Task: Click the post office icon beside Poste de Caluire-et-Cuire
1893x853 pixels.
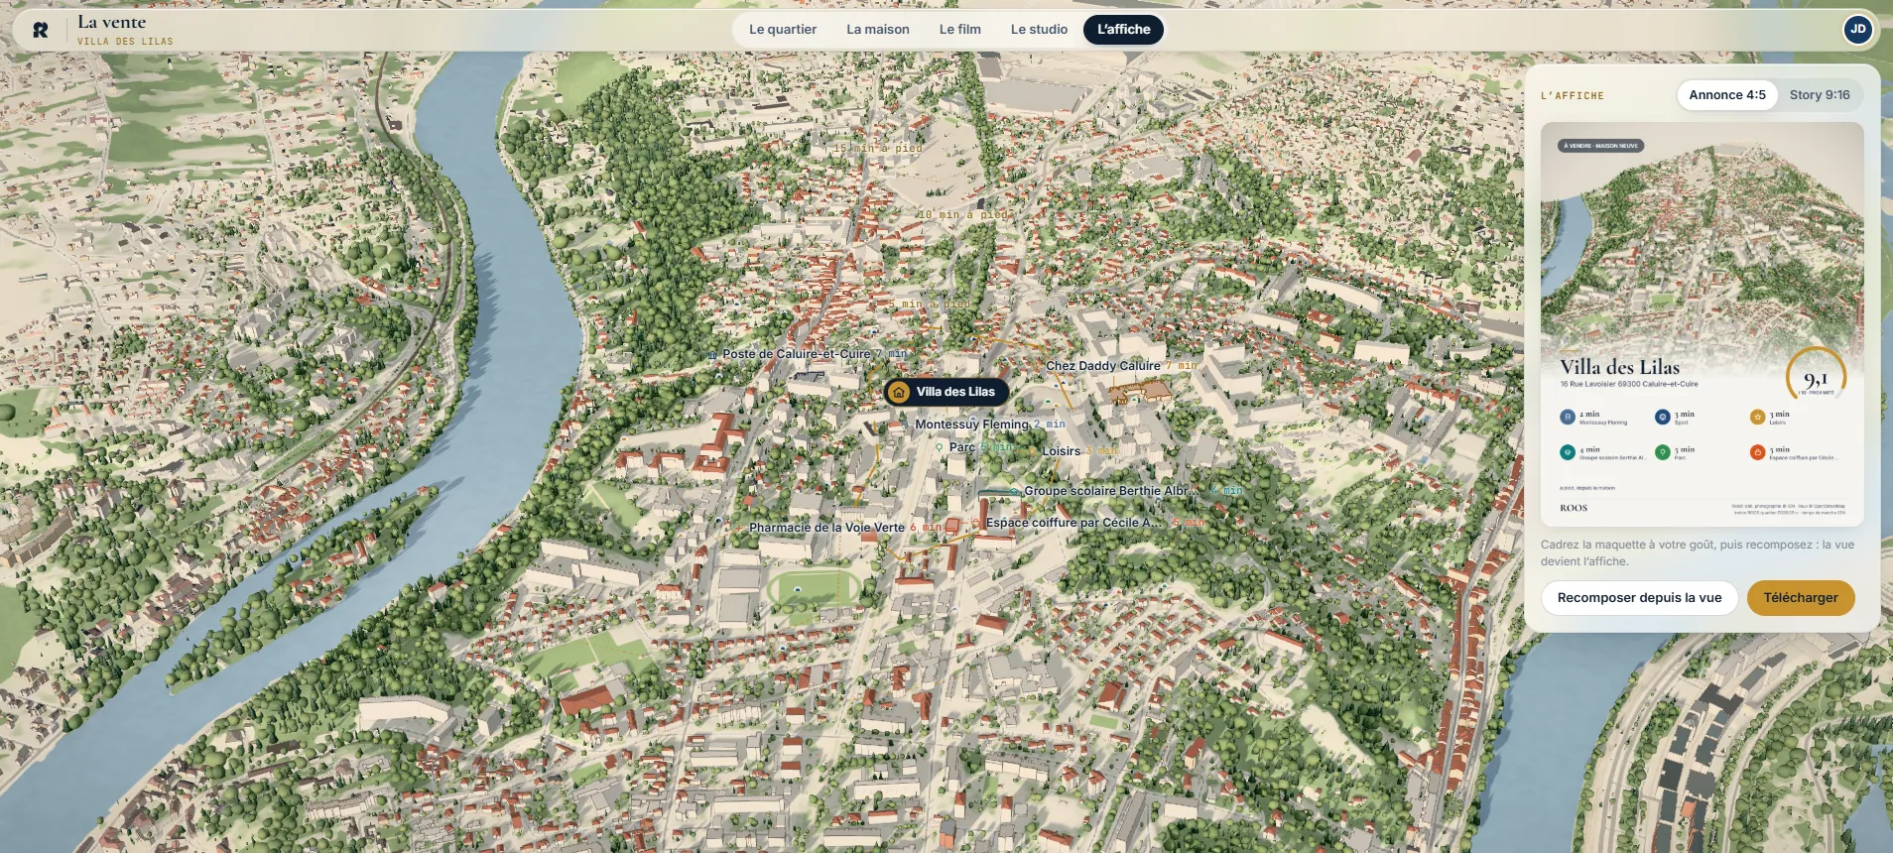Action: [712, 355]
